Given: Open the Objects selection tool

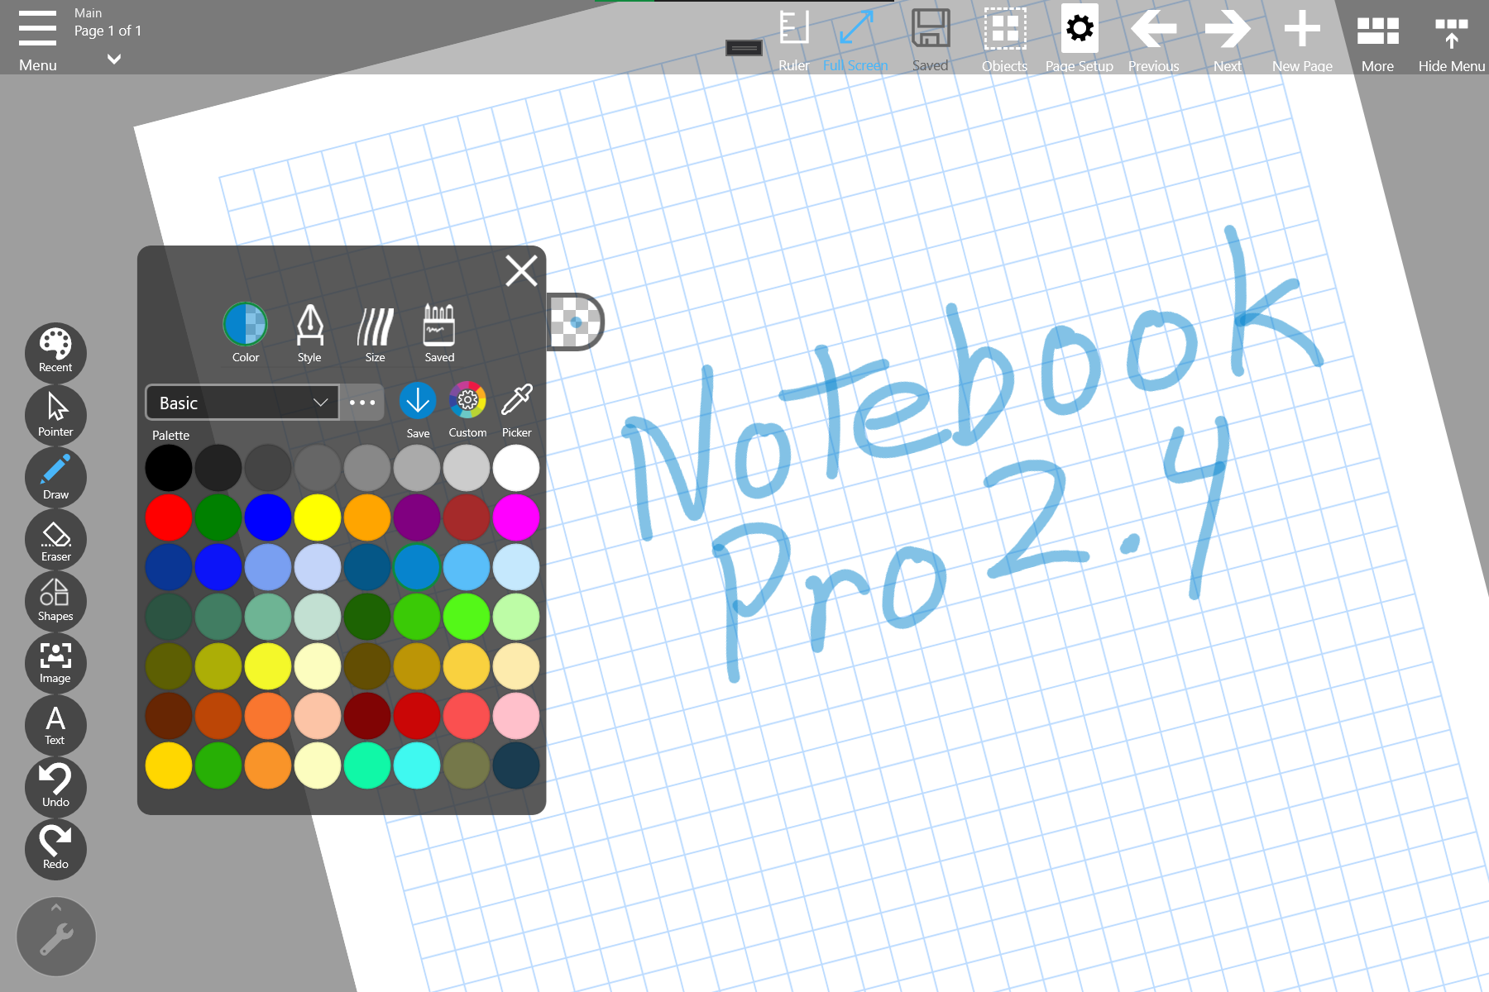Looking at the screenshot, I should (x=1004, y=38).
